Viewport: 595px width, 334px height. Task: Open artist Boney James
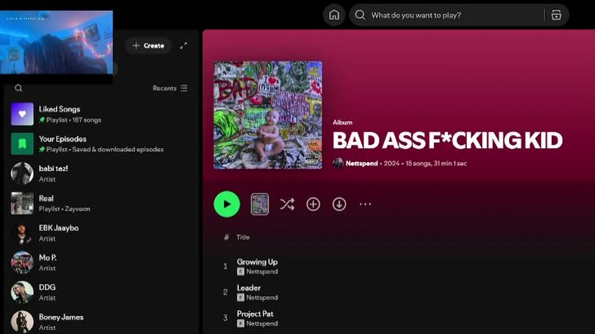click(101, 322)
